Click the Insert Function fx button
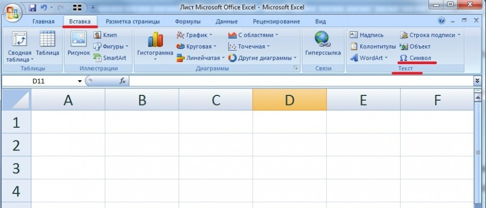 (123, 81)
